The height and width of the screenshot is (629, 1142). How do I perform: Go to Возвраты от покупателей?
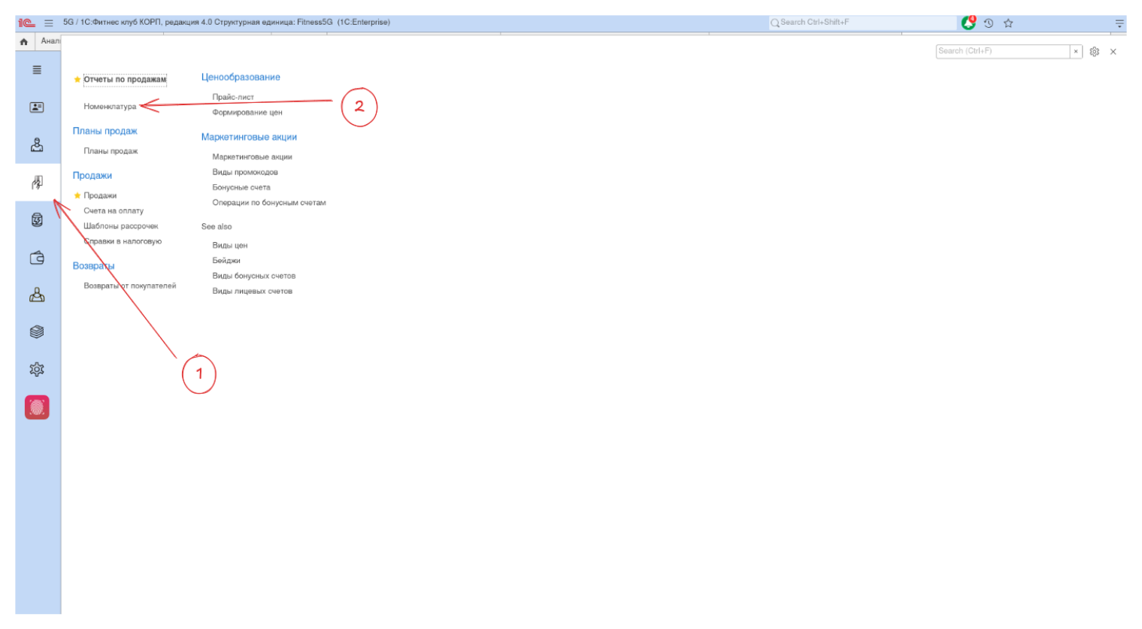[x=130, y=286]
